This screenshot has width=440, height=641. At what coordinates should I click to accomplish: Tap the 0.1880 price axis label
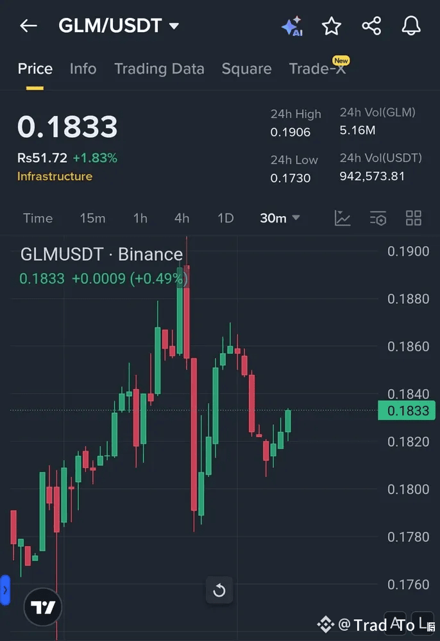click(x=408, y=299)
